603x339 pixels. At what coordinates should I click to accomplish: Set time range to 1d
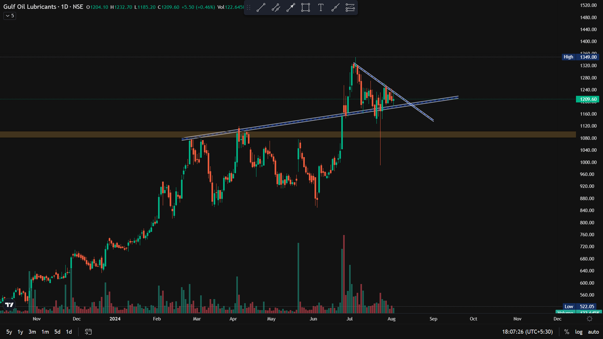pyautogui.click(x=69, y=332)
